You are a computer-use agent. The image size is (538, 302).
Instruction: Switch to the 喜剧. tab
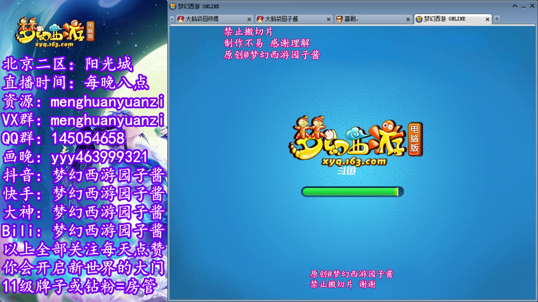point(373,19)
